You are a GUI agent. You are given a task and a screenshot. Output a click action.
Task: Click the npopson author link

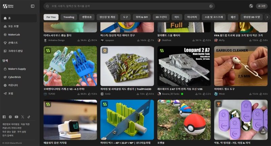[x=109, y=40]
